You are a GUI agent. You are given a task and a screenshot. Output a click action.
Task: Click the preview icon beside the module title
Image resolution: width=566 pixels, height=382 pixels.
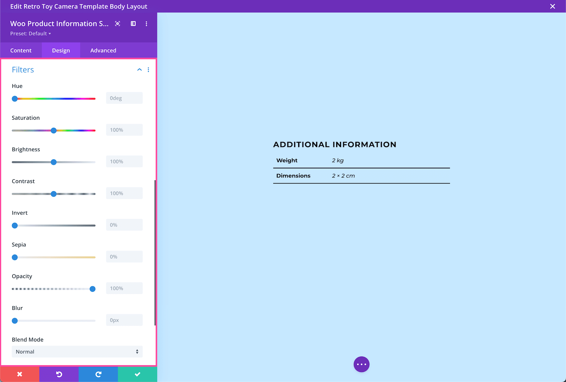pos(117,24)
